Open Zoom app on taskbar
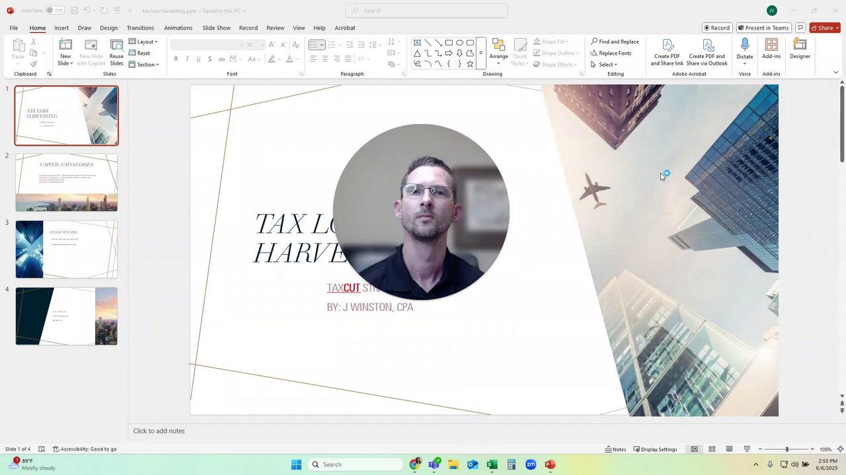 click(531, 464)
